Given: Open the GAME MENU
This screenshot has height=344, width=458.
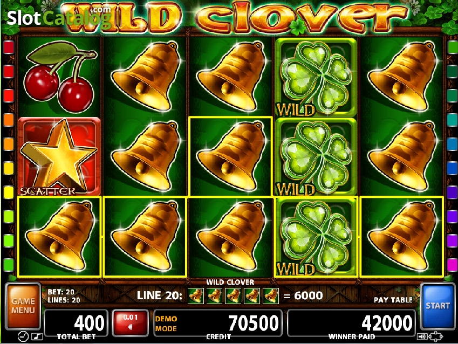Looking at the screenshot, I should 23,306.
